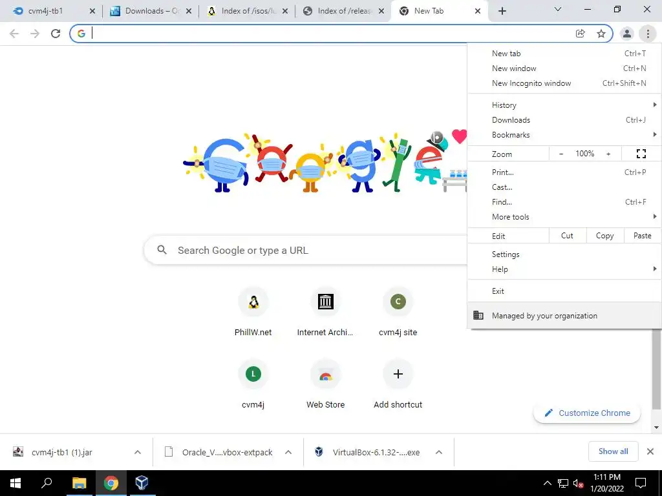Open File Explorer from taskbar

coord(79,483)
